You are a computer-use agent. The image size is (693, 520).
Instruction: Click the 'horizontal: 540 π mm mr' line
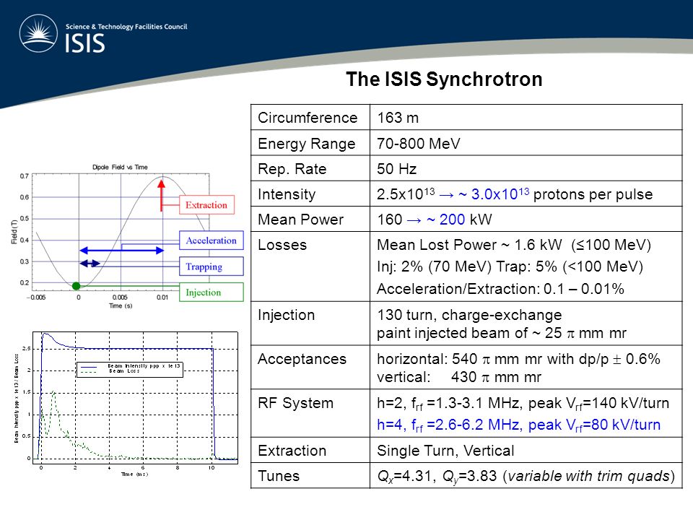click(518, 359)
